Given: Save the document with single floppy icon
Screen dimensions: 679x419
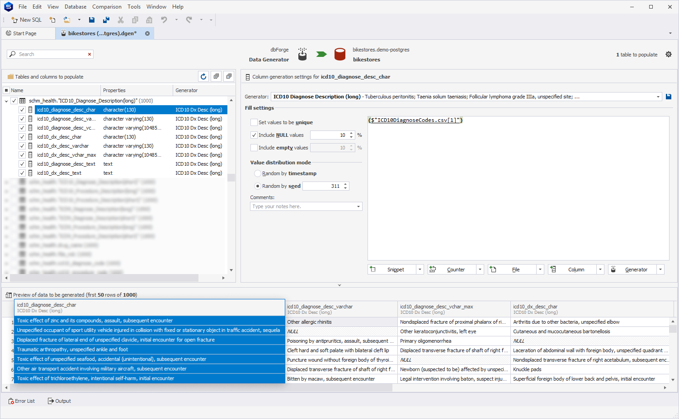Looking at the screenshot, I should pyautogui.click(x=92, y=20).
